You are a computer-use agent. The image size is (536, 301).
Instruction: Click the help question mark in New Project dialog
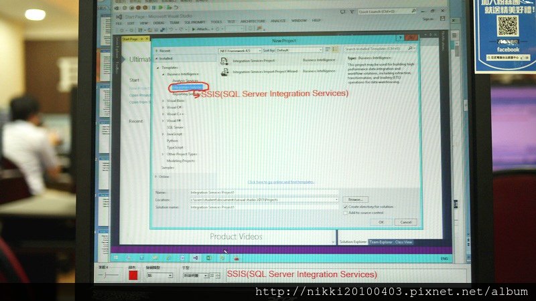(x=400, y=37)
